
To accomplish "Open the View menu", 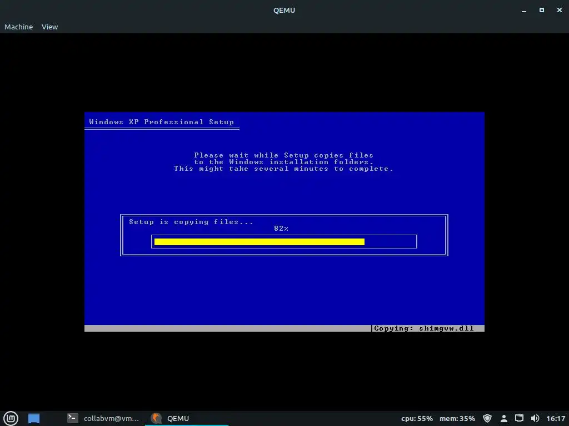I will coord(49,27).
